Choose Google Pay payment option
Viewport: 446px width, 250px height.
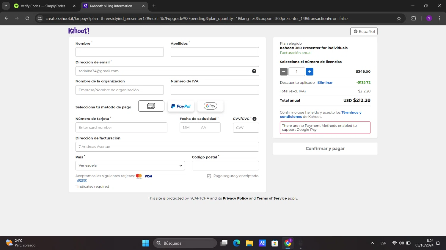coord(210,106)
